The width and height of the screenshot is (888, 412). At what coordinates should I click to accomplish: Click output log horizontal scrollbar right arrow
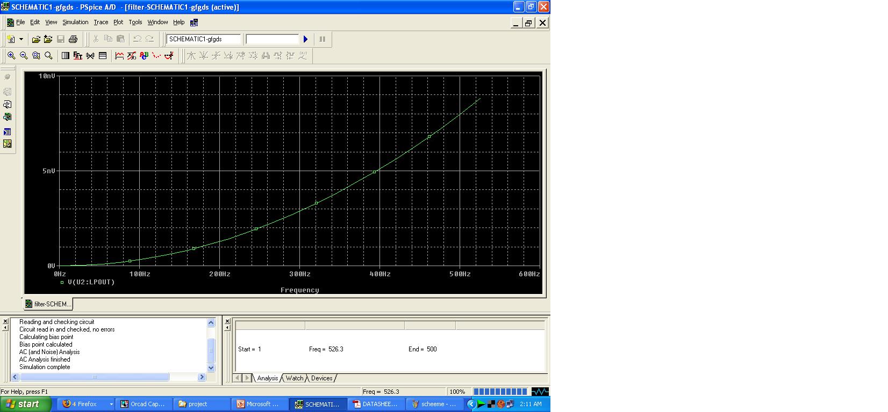point(202,377)
